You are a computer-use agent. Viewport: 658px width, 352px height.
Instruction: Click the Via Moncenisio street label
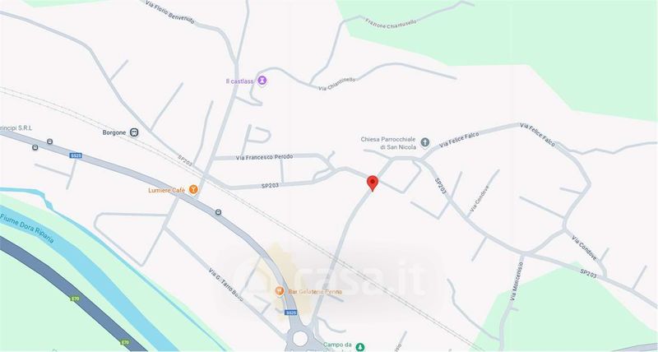(x=517, y=281)
